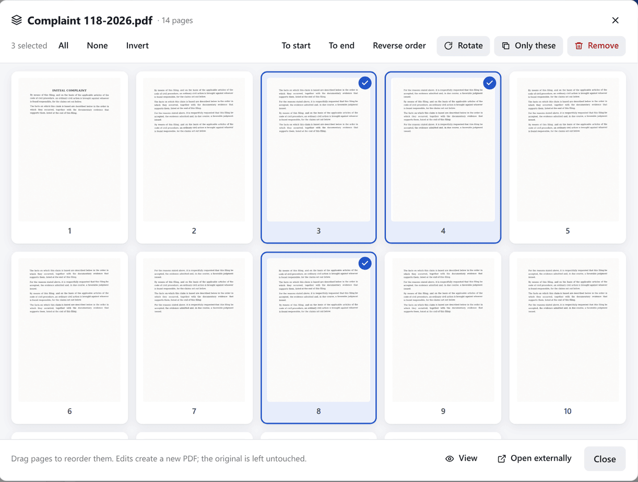
Task: Click the stacked layers icon beside the filename
Action: [x=17, y=20]
